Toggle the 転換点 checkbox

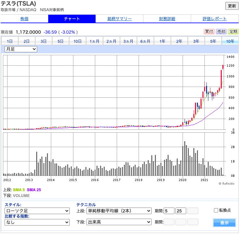coord(216,210)
